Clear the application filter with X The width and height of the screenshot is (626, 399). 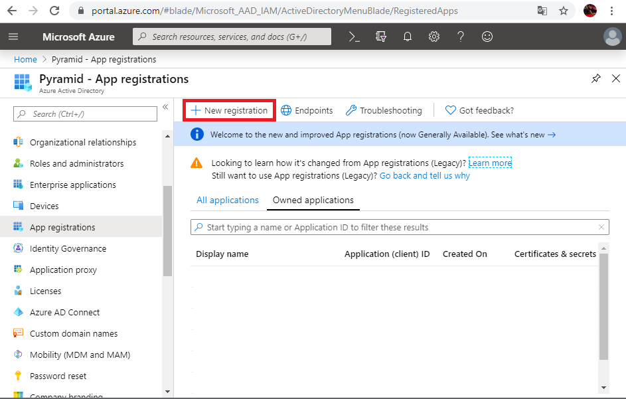pos(601,227)
